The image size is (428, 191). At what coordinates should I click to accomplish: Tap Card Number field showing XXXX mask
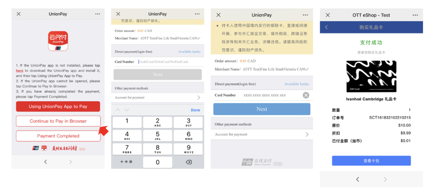tap(264, 95)
